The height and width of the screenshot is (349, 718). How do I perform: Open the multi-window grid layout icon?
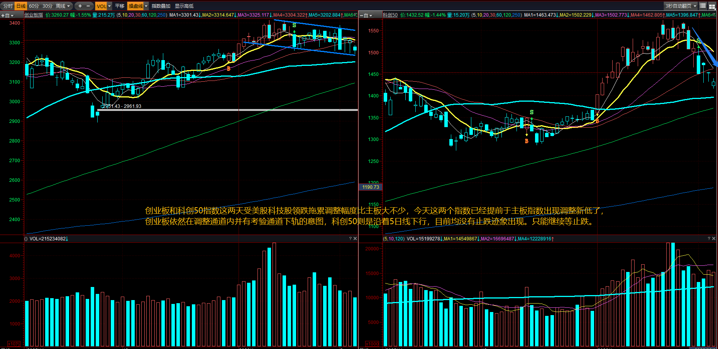pos(712,6)
